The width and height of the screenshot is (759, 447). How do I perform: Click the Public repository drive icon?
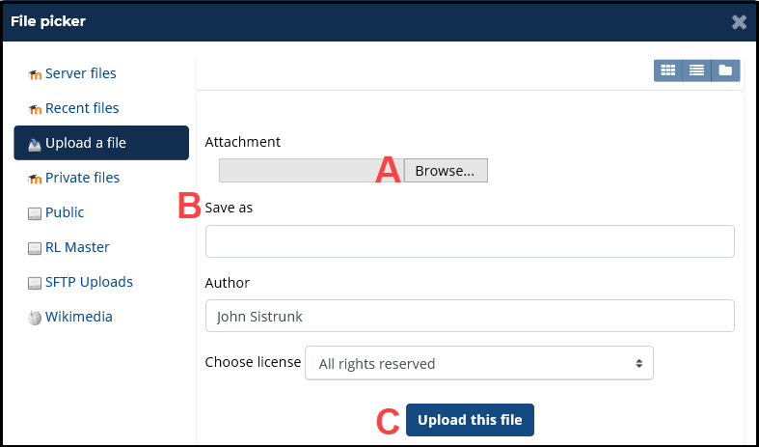(x=35, y=213)
